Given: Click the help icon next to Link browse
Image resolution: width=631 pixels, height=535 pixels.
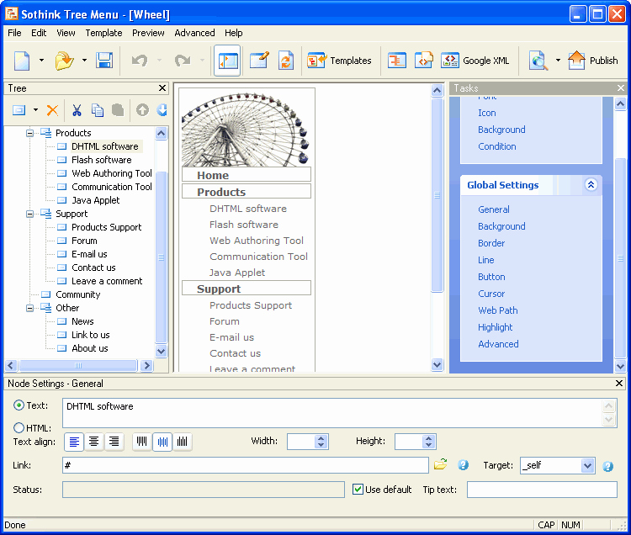Looking at the screenshot, I should [464, 465].
